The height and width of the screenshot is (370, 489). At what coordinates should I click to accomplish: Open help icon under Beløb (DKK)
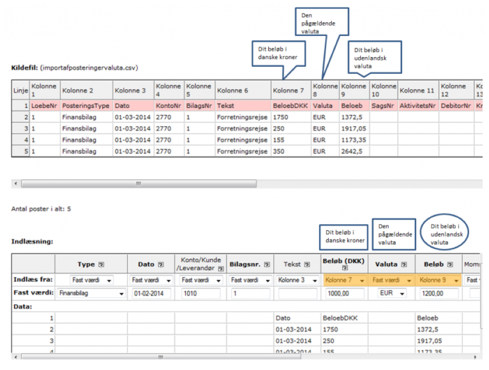(x=344, y=269)
